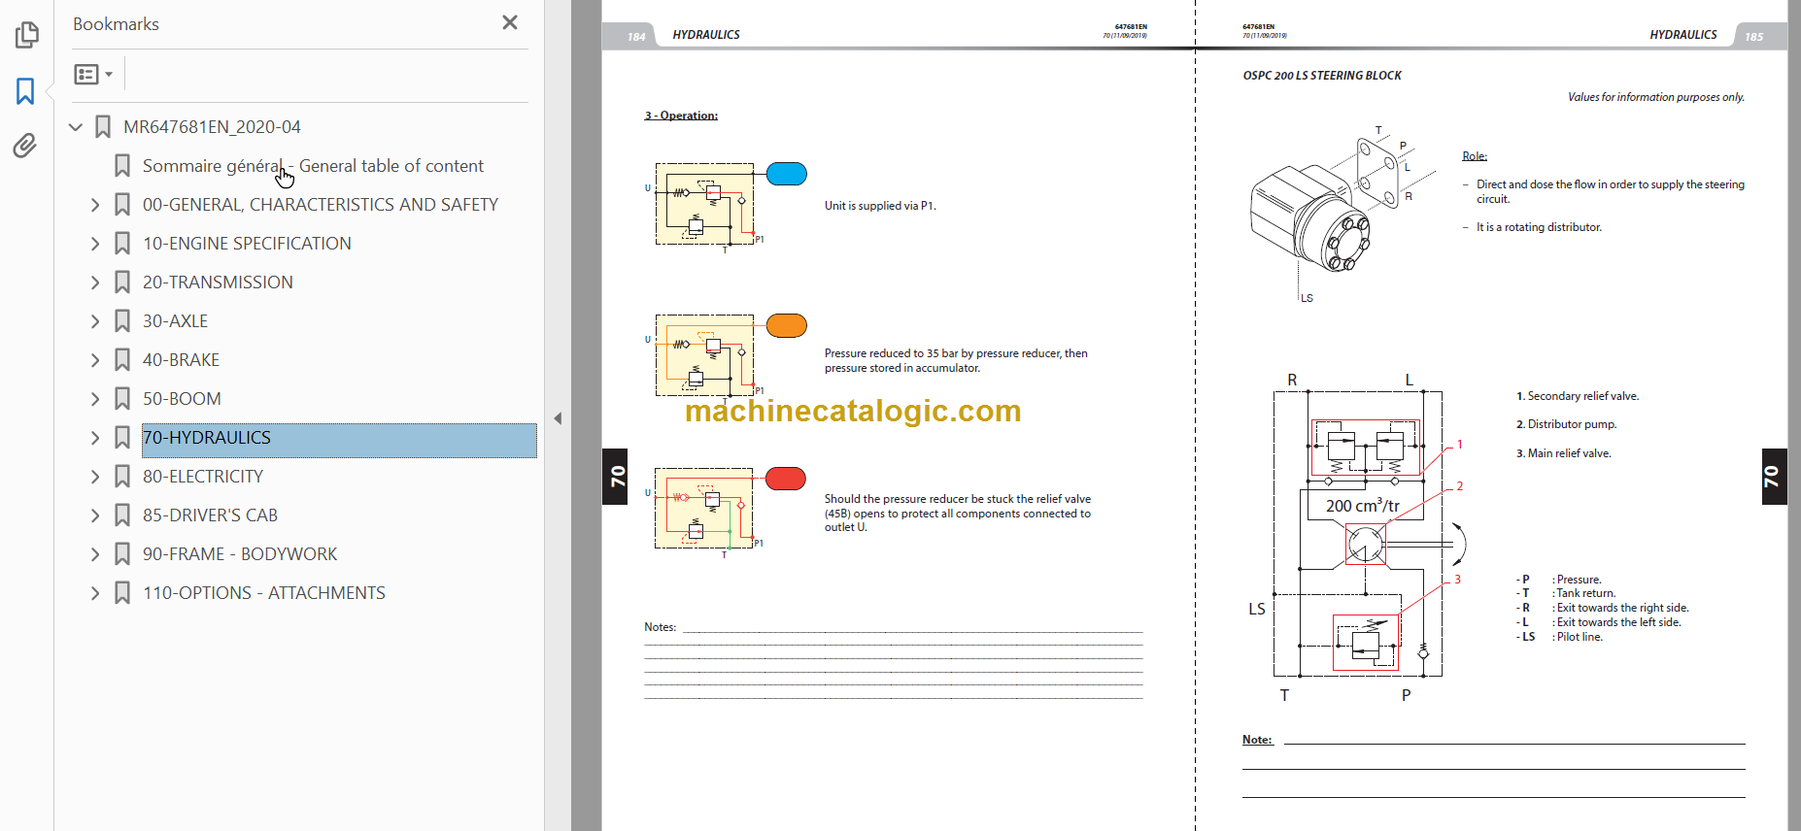1801x831 pixels.
Task: Open the bookmark options dropdown menu
Action: 93,74
